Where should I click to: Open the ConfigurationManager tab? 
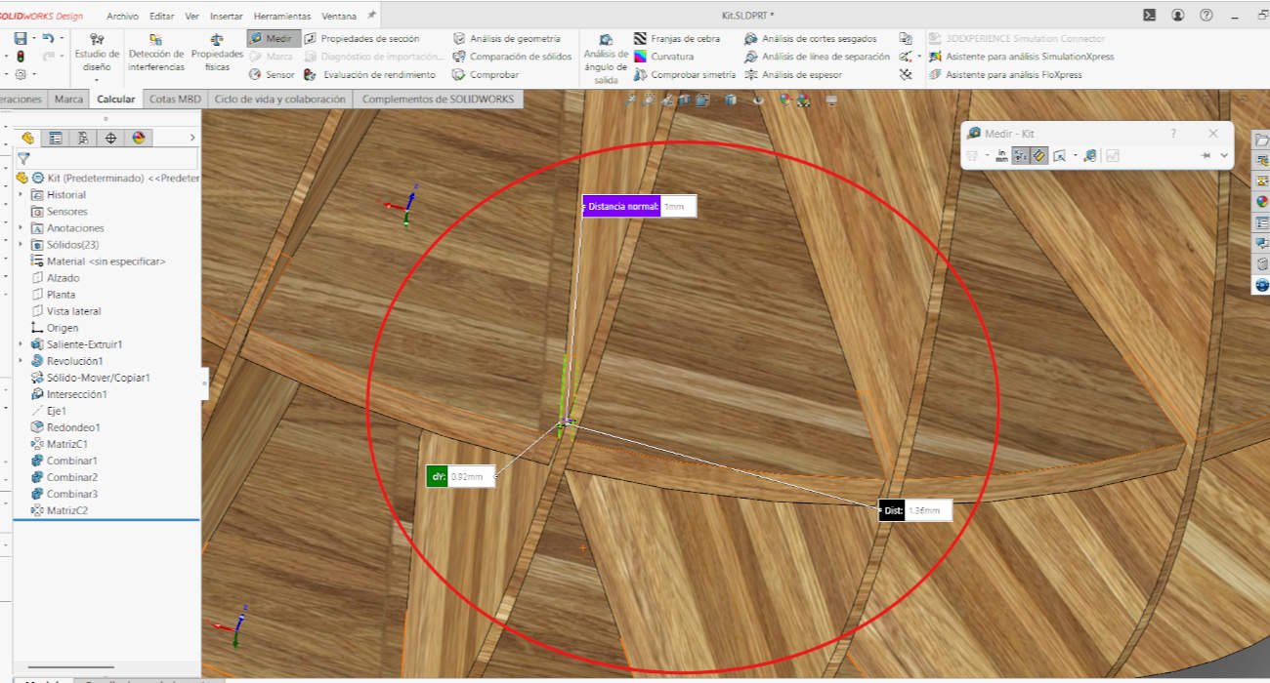point(83,139)
